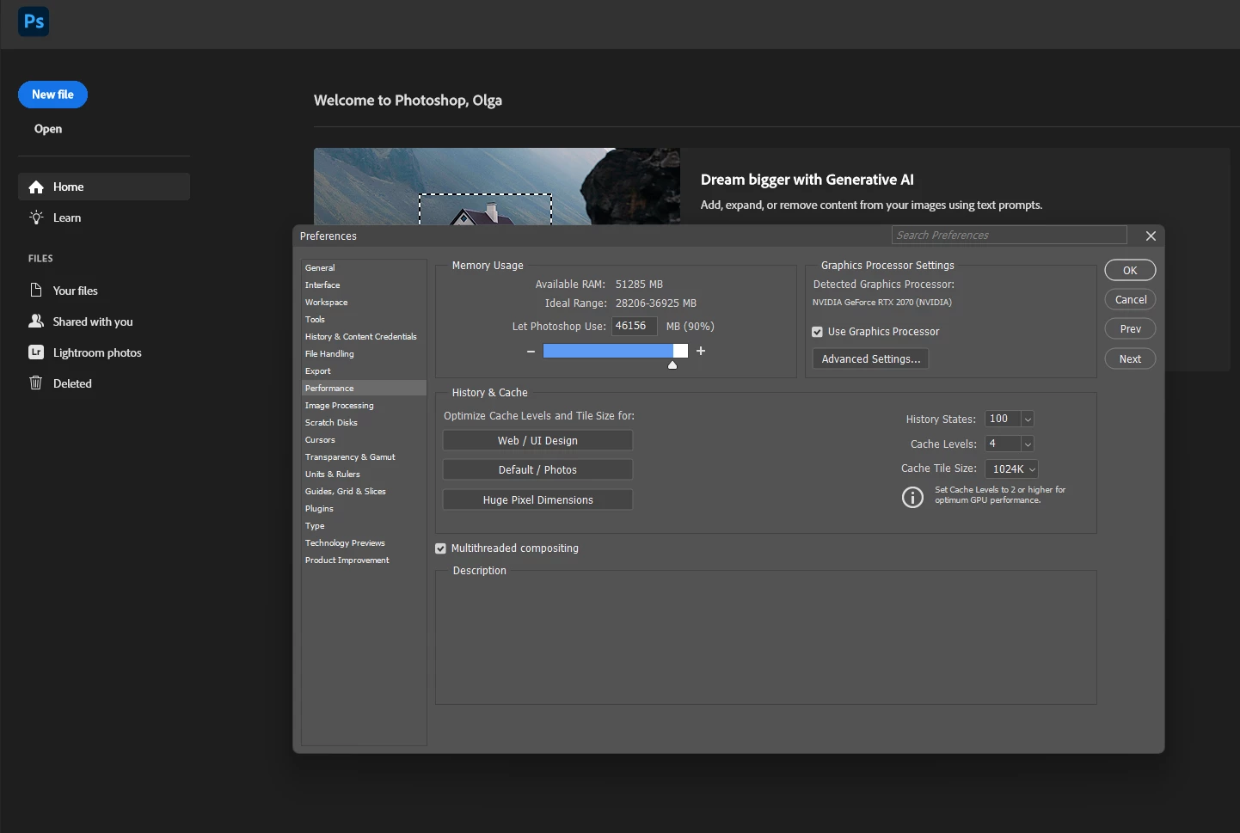Click the Learn label in the sidebar
Image resolution: width=1240 pixels, height=833 pixels.
[x=67, y=218]
